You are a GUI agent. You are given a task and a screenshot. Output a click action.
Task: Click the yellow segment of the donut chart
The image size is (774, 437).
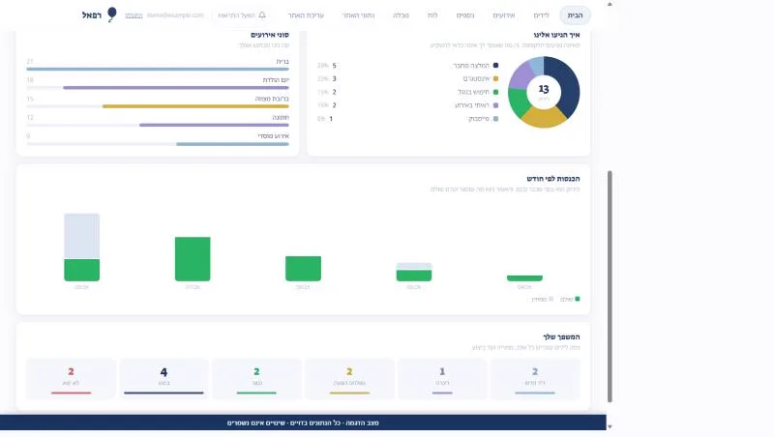click(544, 118)
